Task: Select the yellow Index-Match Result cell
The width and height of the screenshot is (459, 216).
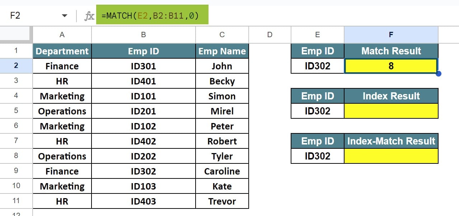Action: (x=391, y=156)
